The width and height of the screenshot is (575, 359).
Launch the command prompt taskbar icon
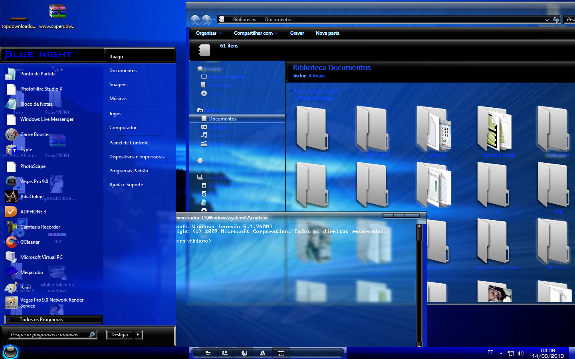coord(281,353)
